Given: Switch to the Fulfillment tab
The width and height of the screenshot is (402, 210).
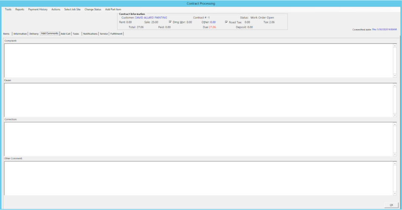Looking at the screenshot, I should pos(116,34).
